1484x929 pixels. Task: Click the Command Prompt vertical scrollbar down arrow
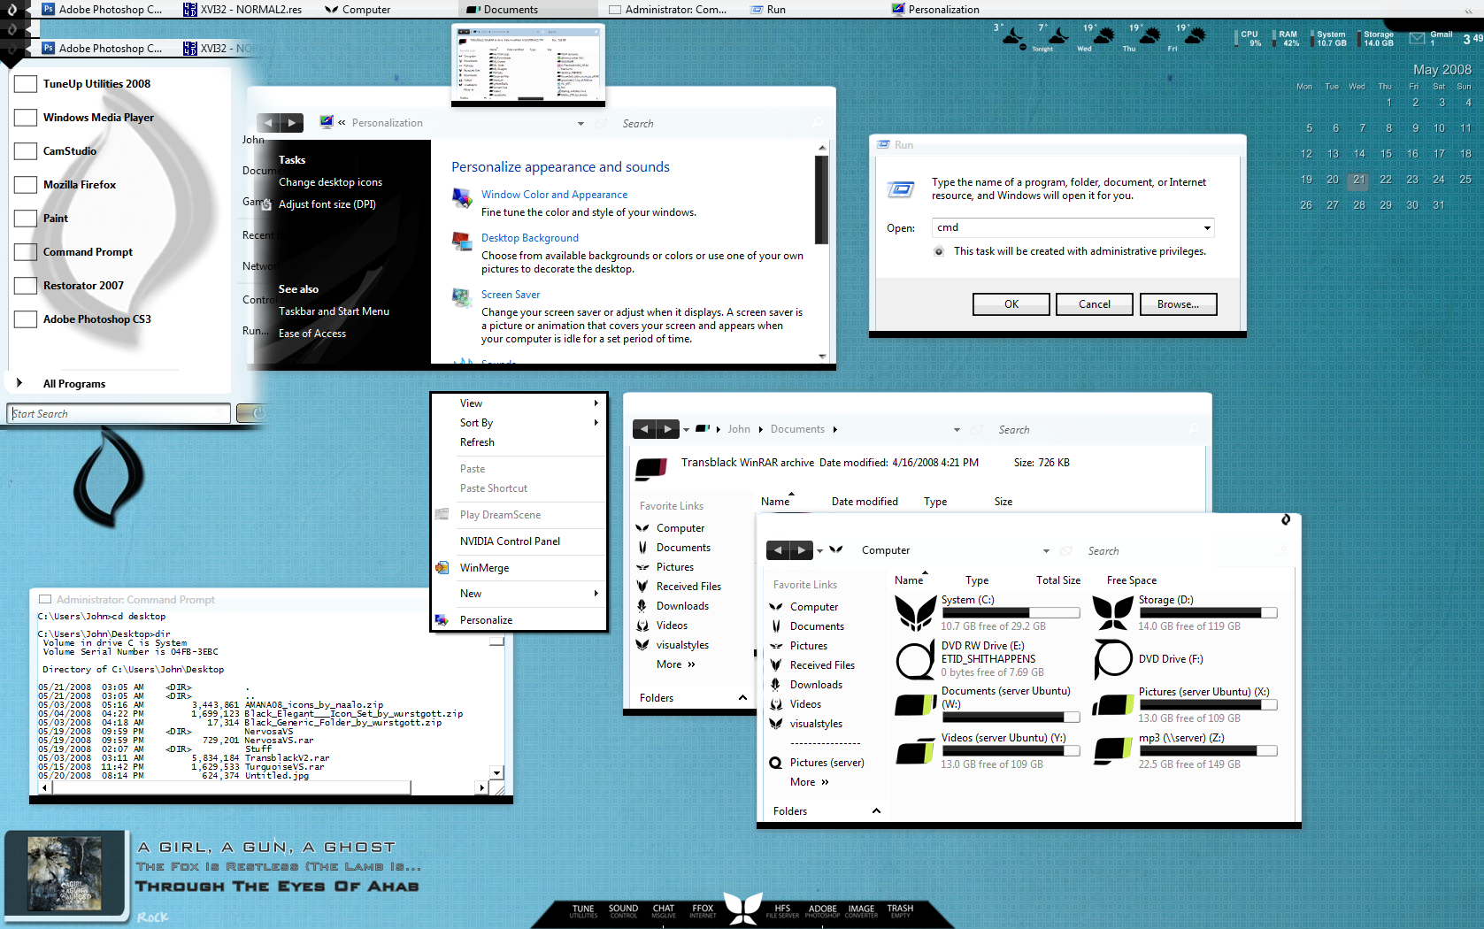(496, 772)
